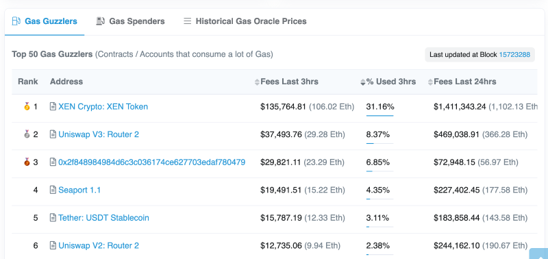Screen dimensions: 548x259
Task: Click the 2.38% used value
Action: [x=378, y=246]
